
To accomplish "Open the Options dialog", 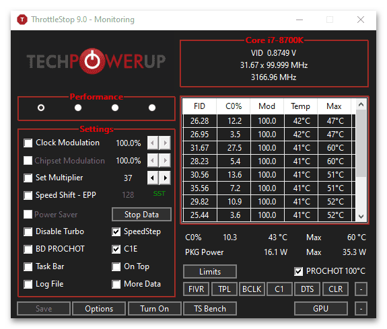I will click(x=99, y=309).
